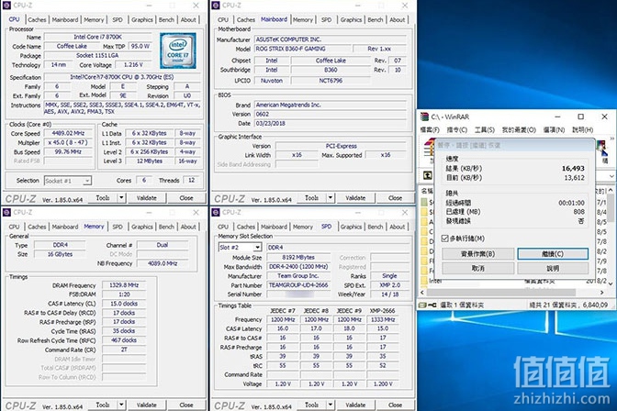Click the BIOS version 0602

tap(263, 115)
